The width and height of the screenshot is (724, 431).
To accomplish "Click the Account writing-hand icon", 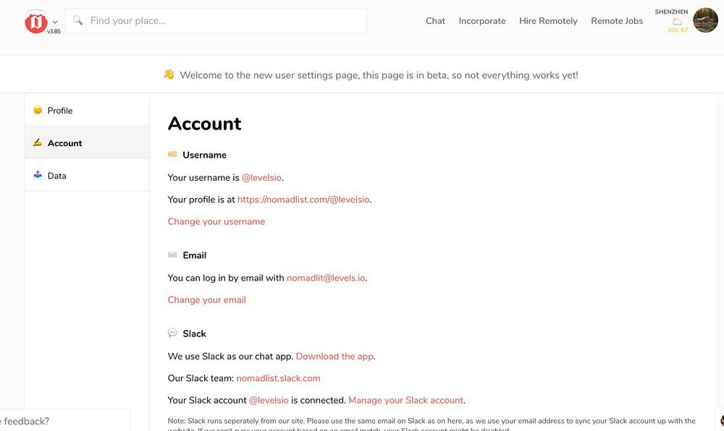I will 38,142.
